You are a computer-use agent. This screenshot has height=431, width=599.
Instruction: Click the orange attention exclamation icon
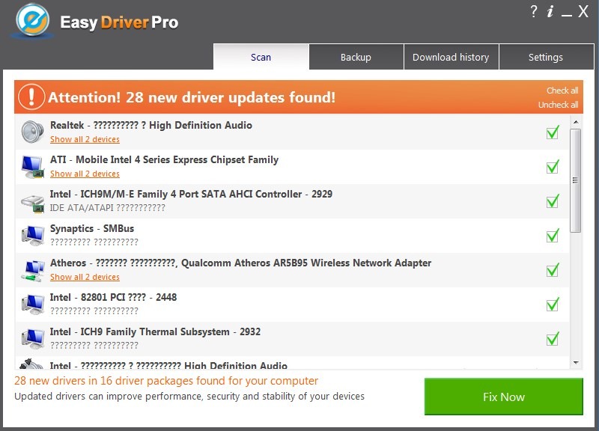(31, 97)
